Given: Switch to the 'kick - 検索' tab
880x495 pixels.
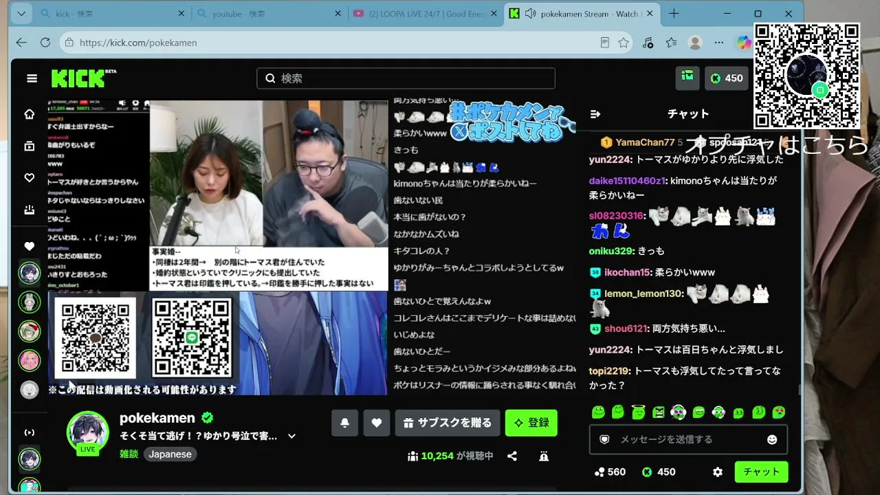Looking at the screenshot, I should point(112,14).
